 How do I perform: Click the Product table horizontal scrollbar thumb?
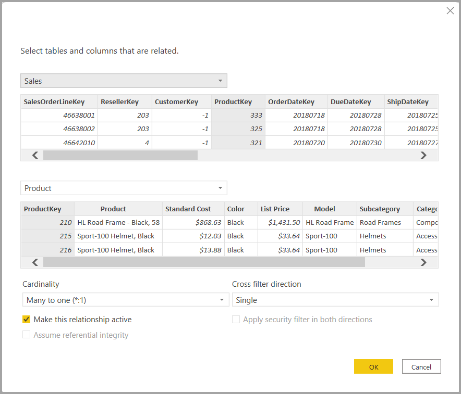[204, 262]
